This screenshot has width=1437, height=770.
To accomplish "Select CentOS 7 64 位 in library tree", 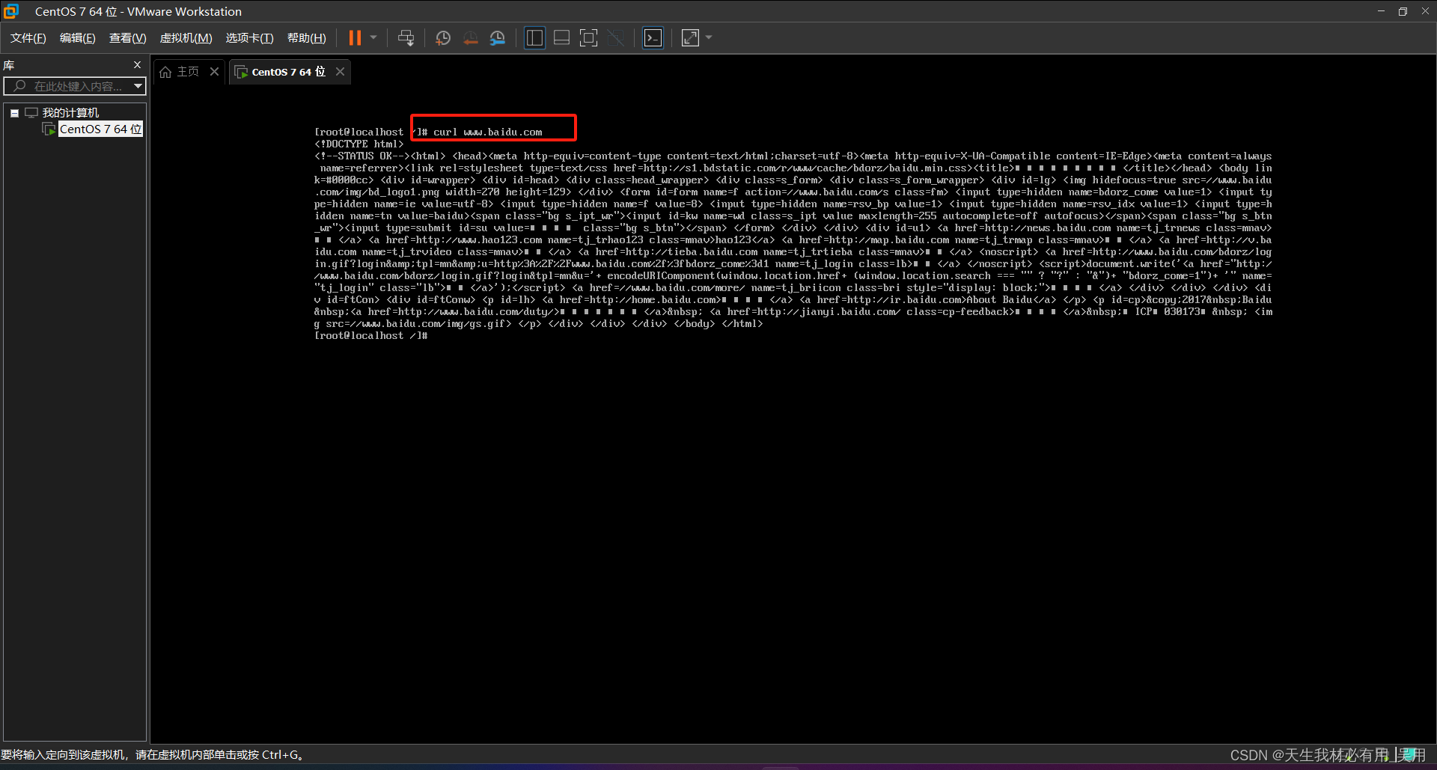I will [x=100, y=129].
